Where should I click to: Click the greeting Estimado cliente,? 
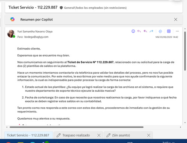[x=29, y=49]
